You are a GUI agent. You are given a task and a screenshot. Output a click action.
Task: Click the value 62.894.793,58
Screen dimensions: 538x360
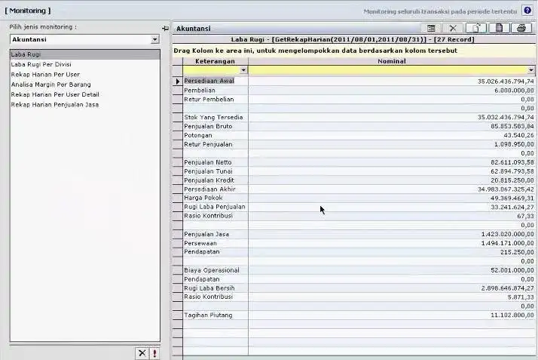pos(512,171)
